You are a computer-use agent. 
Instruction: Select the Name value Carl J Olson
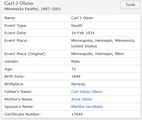click(x=82, y=18)
